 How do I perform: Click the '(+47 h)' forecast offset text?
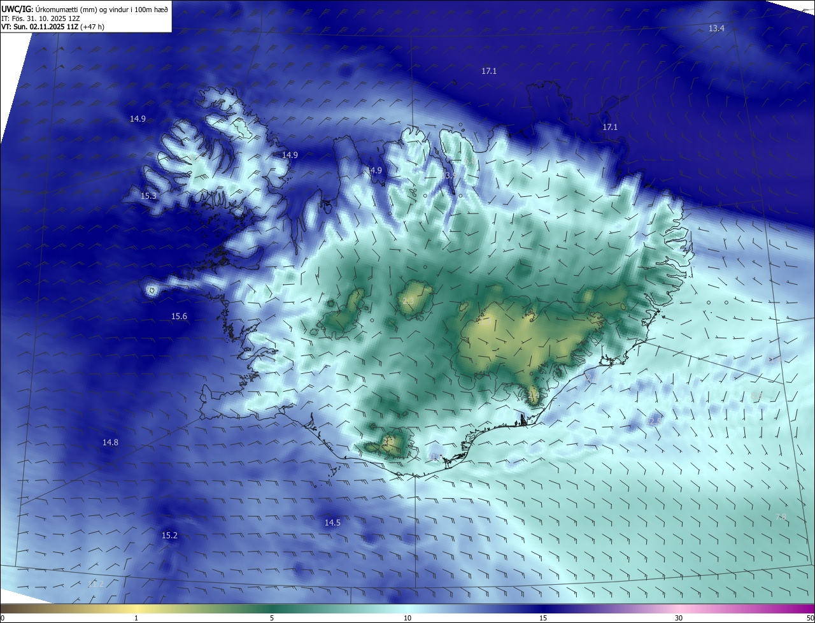(93, 27)
